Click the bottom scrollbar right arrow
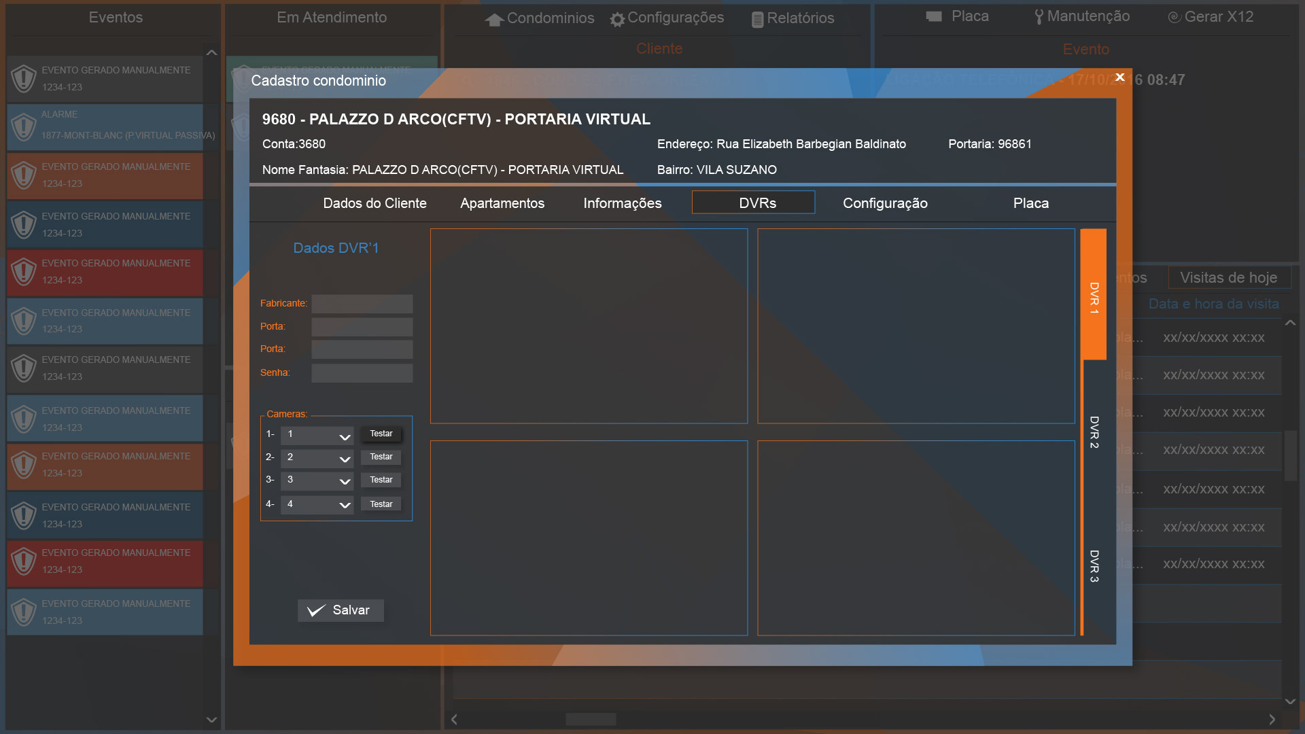 click(x=1272, y=719)
